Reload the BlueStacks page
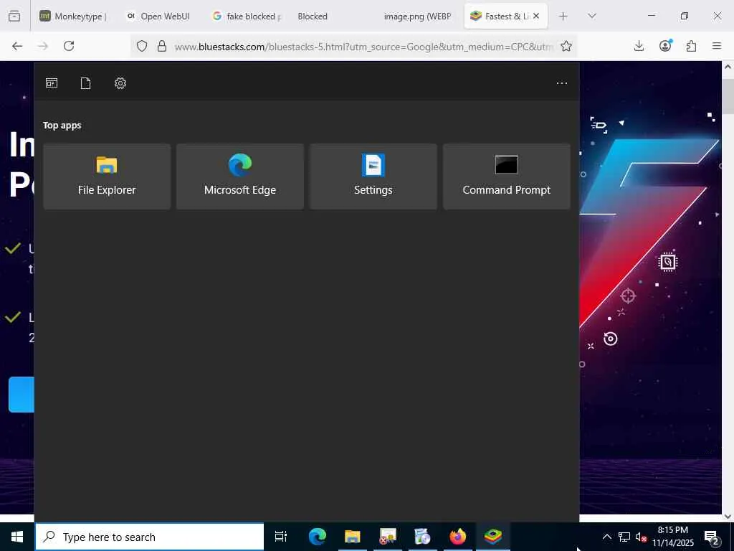Viewport: 734px width, 551px height. pyautogui.click(x=69, y=46)
